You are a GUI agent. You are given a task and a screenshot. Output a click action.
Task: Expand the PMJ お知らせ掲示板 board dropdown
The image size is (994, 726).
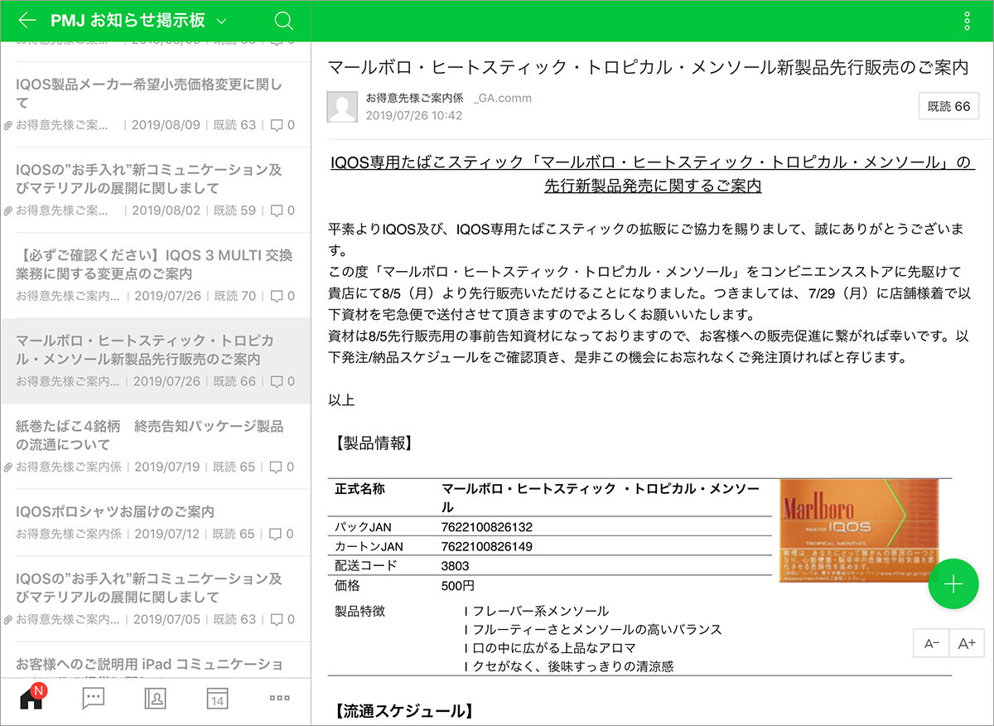point(220,22)
